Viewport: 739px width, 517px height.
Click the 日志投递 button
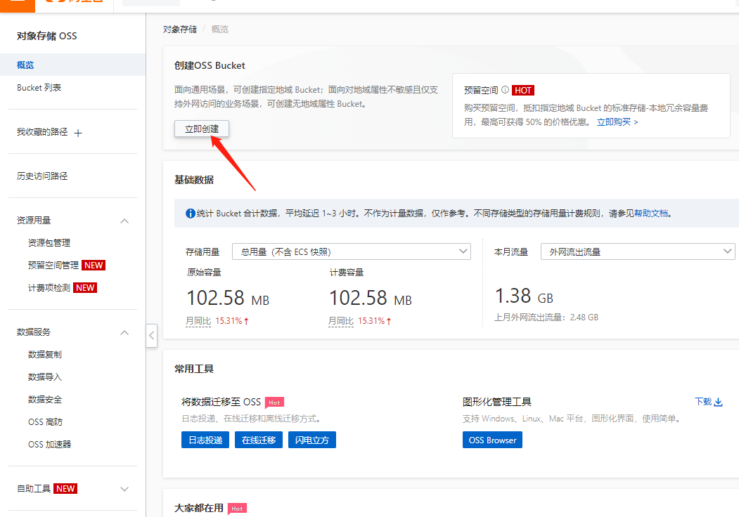click(205, 440)
